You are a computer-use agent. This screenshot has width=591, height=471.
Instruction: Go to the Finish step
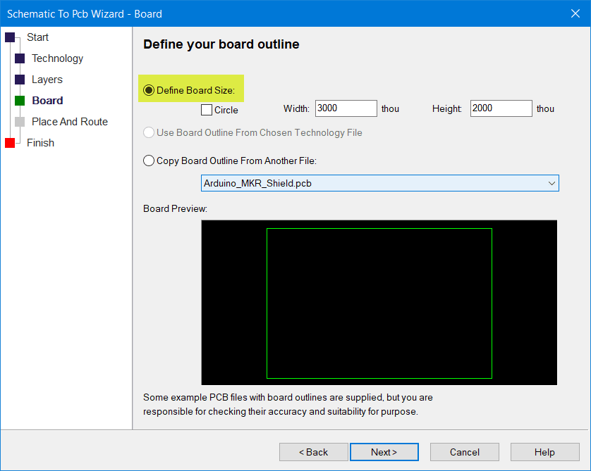click(40, 143)
